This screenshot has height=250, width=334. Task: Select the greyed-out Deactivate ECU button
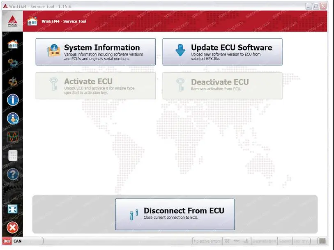pos(222,86)
